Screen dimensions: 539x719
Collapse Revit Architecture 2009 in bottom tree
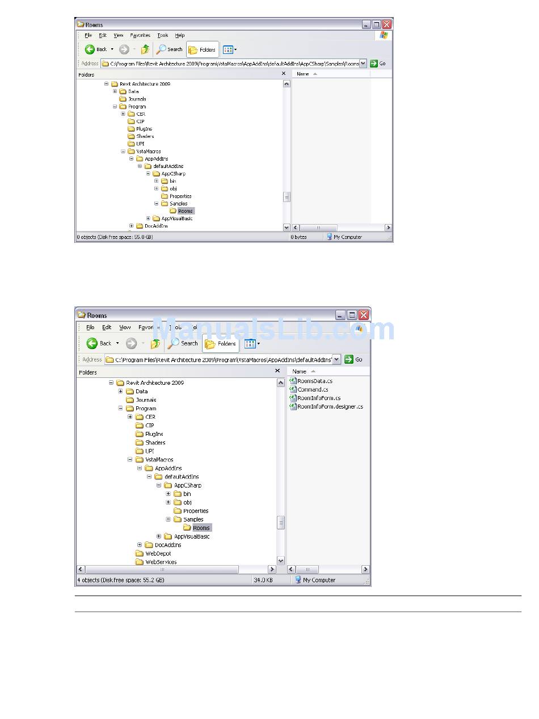(x=111, y=383)
